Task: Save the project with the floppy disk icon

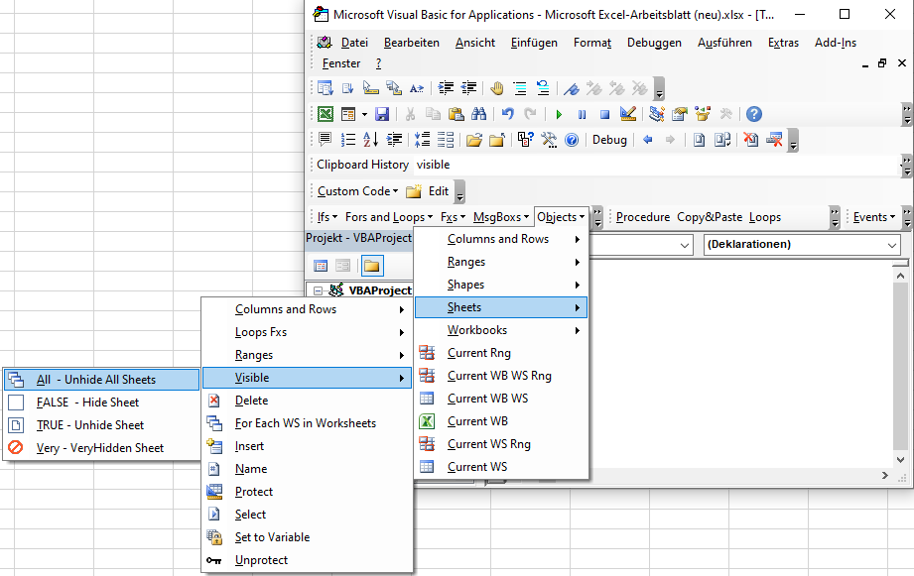Action: pos(382,114)
